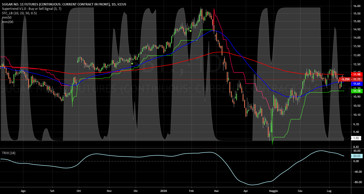364x194 pixels.
Task: Click the -5.25% change label
Action: (x=345, y=79)
